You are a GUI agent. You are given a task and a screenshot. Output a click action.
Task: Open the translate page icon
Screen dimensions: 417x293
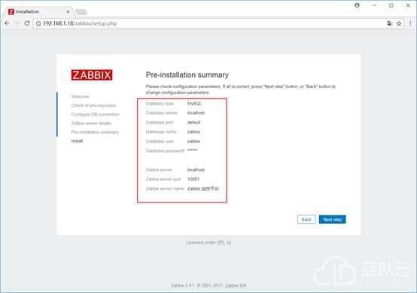point(390,23)
